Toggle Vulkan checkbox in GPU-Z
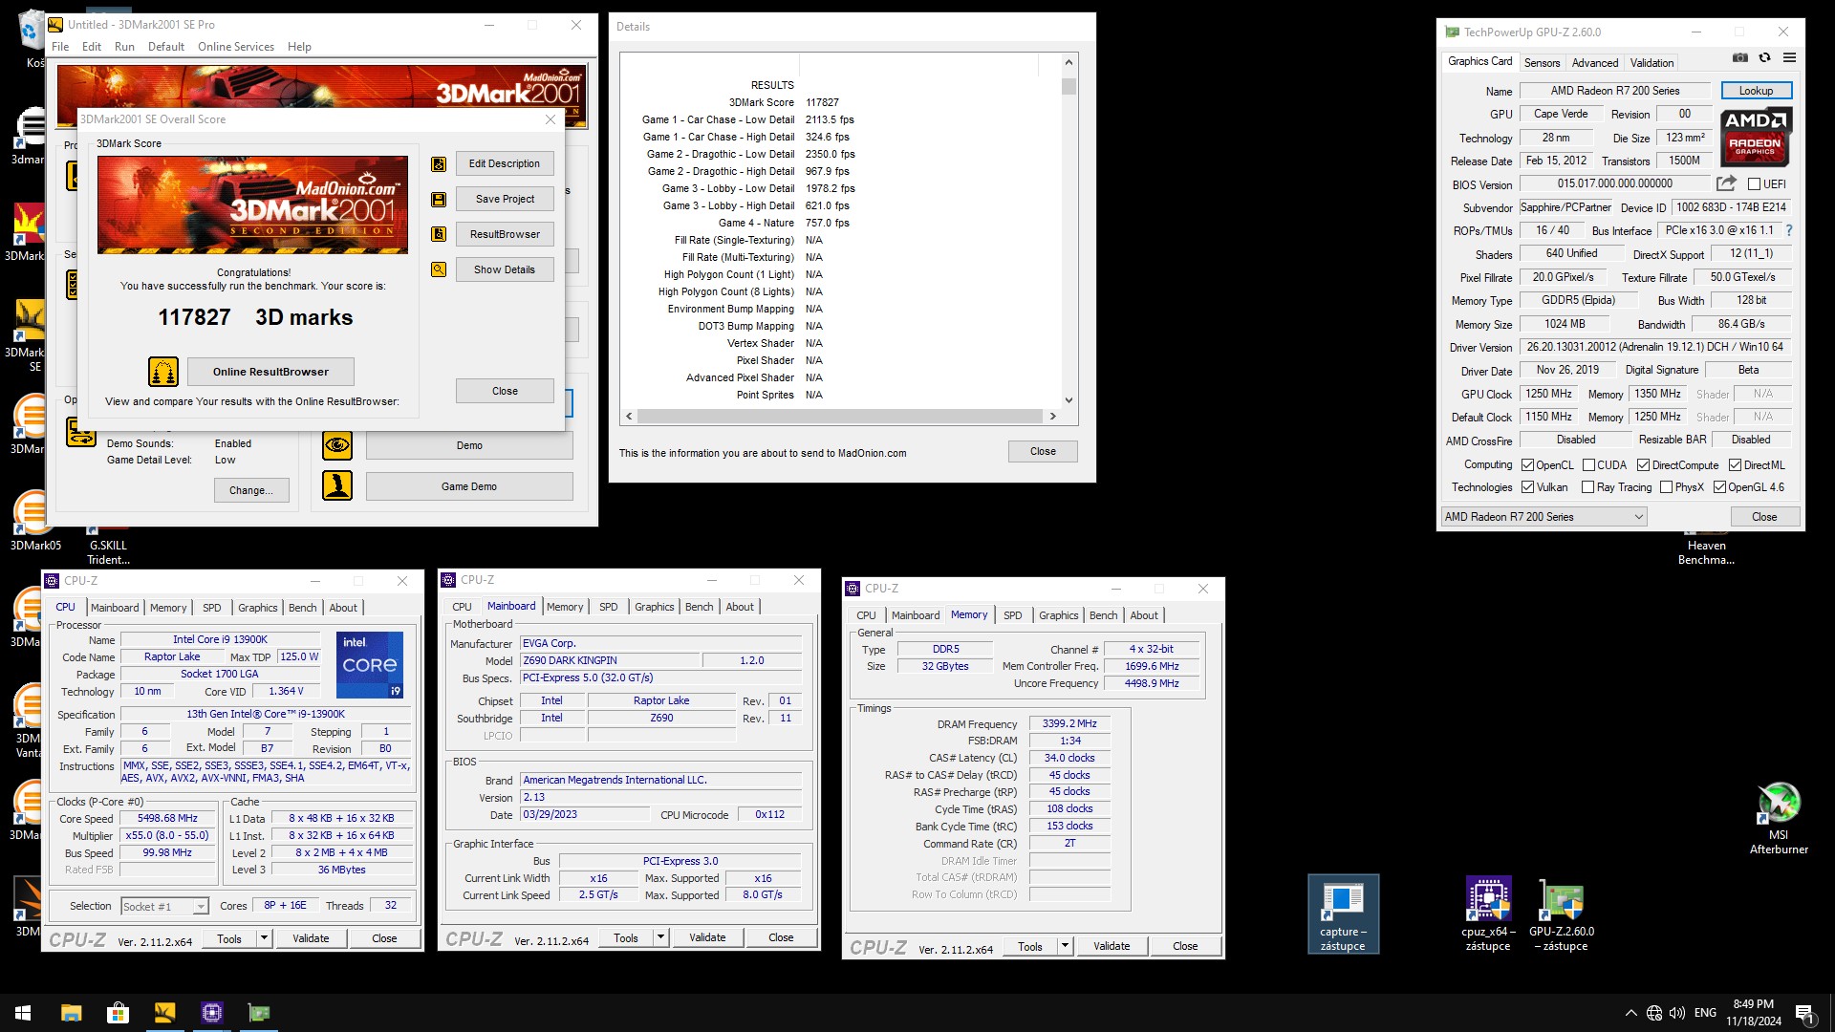Viewport: 1835px width, 1032px height. (1527, 487)
